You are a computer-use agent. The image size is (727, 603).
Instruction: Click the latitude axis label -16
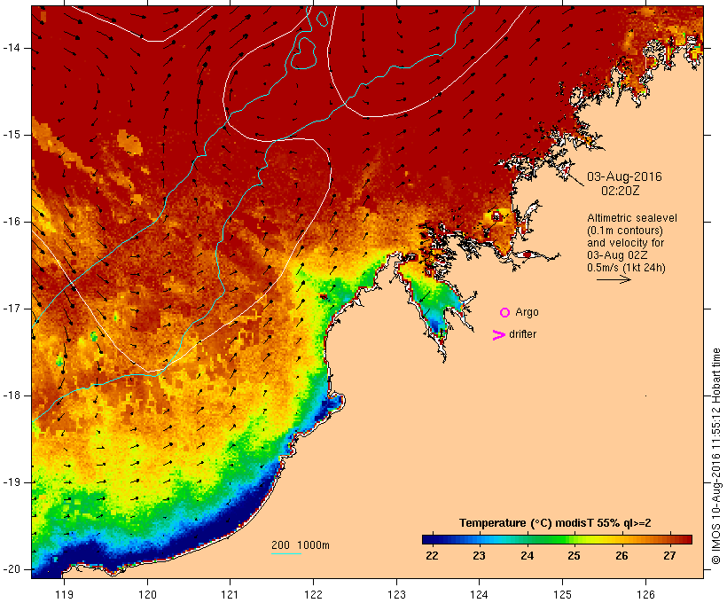(12, 222)
